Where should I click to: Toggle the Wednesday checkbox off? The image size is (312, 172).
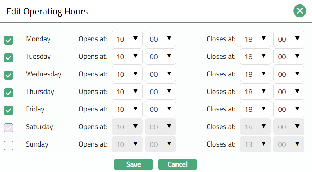pos(9,75)
